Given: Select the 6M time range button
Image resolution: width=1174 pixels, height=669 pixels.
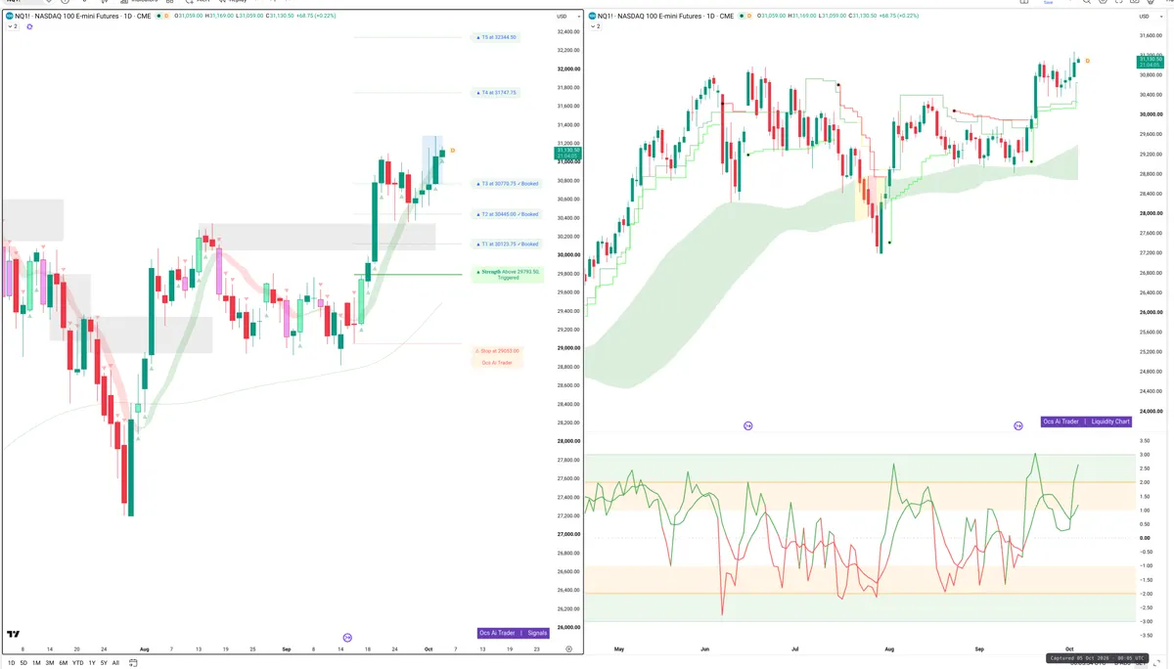Looking at the screenshot, I should 63,662.
